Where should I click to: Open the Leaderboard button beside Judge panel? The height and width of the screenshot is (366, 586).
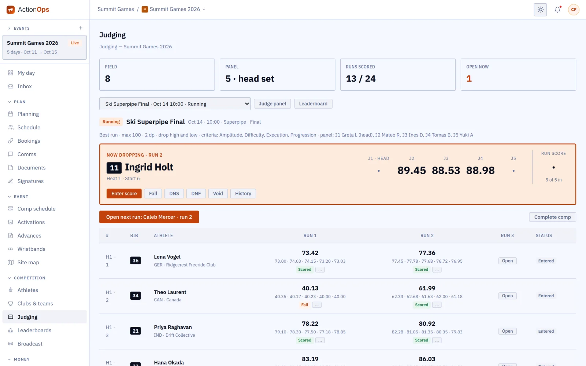[x=313, y=104]
